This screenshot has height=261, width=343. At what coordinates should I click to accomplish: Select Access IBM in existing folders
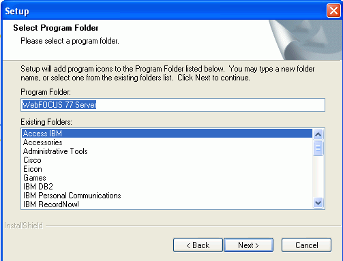pyautogui.click(x=167, y=134)
